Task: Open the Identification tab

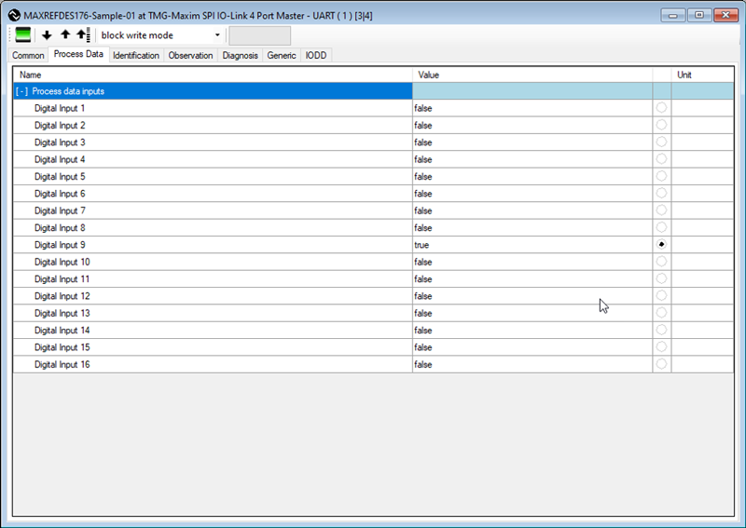Action: [x=136, y=55]
